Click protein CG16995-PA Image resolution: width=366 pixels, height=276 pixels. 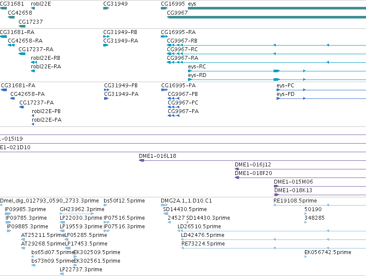point(178,86)
